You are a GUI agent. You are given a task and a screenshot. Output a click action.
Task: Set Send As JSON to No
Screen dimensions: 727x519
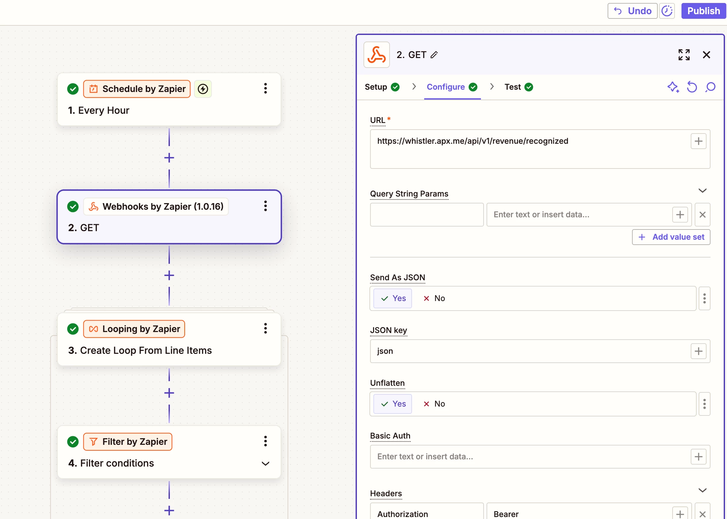(x=434, y=298)
